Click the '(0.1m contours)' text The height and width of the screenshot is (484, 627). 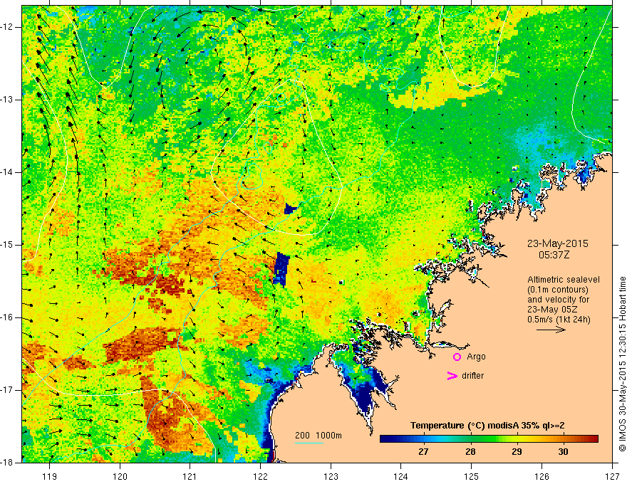pos(558,290)
